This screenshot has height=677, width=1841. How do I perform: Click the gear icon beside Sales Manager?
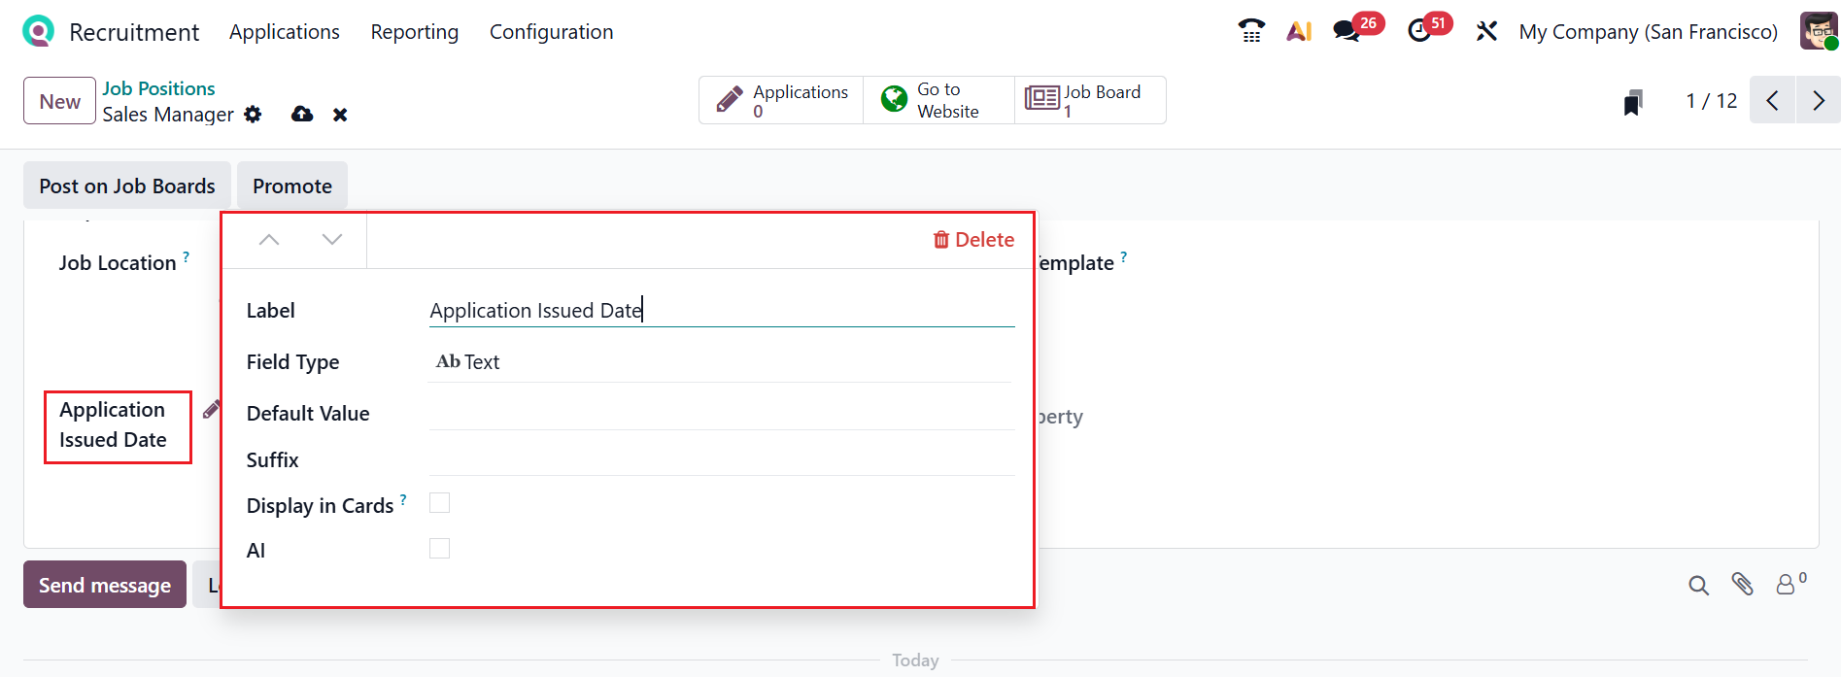click(x=253, y=115)
